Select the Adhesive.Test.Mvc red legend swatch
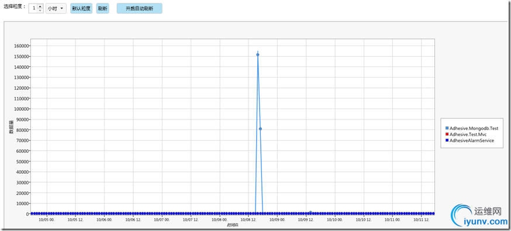 pyautogui.click(x=447, y=134)
